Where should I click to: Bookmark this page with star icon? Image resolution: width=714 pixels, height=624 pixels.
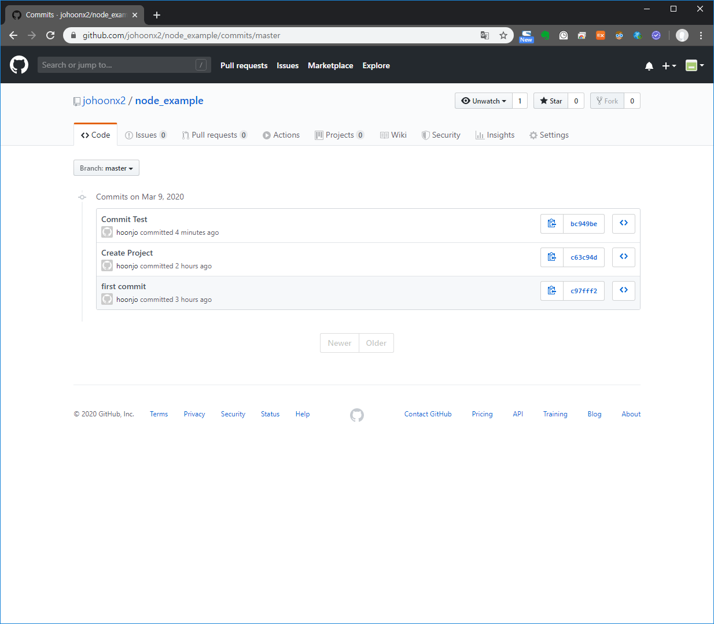tap(503, 35)
